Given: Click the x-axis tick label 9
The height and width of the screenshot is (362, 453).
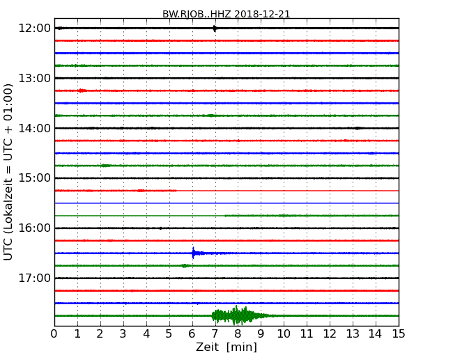Looking at the screenshot, I should coord(261,334).
